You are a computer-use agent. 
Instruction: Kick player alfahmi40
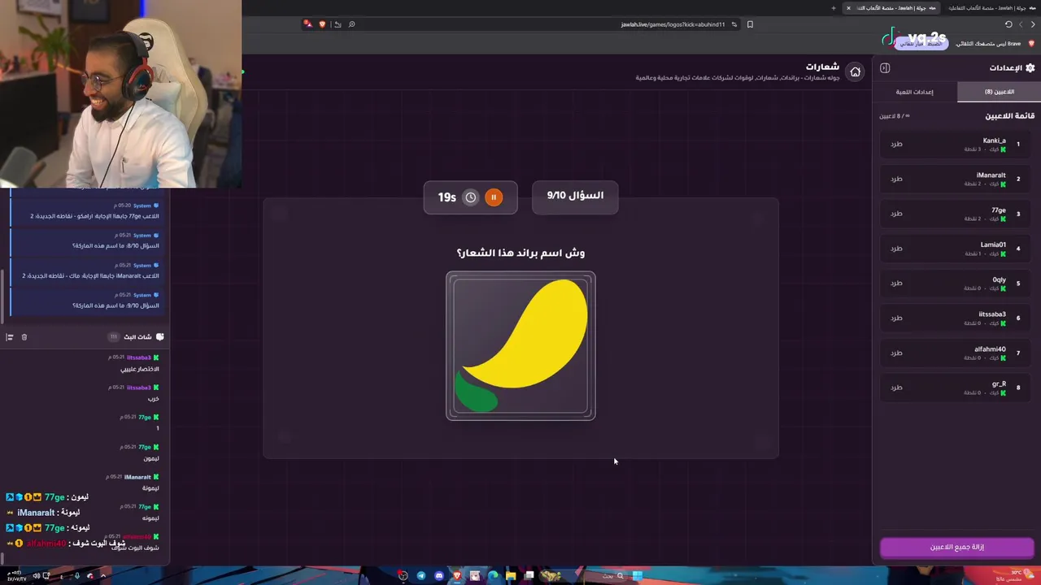(896, 353)
